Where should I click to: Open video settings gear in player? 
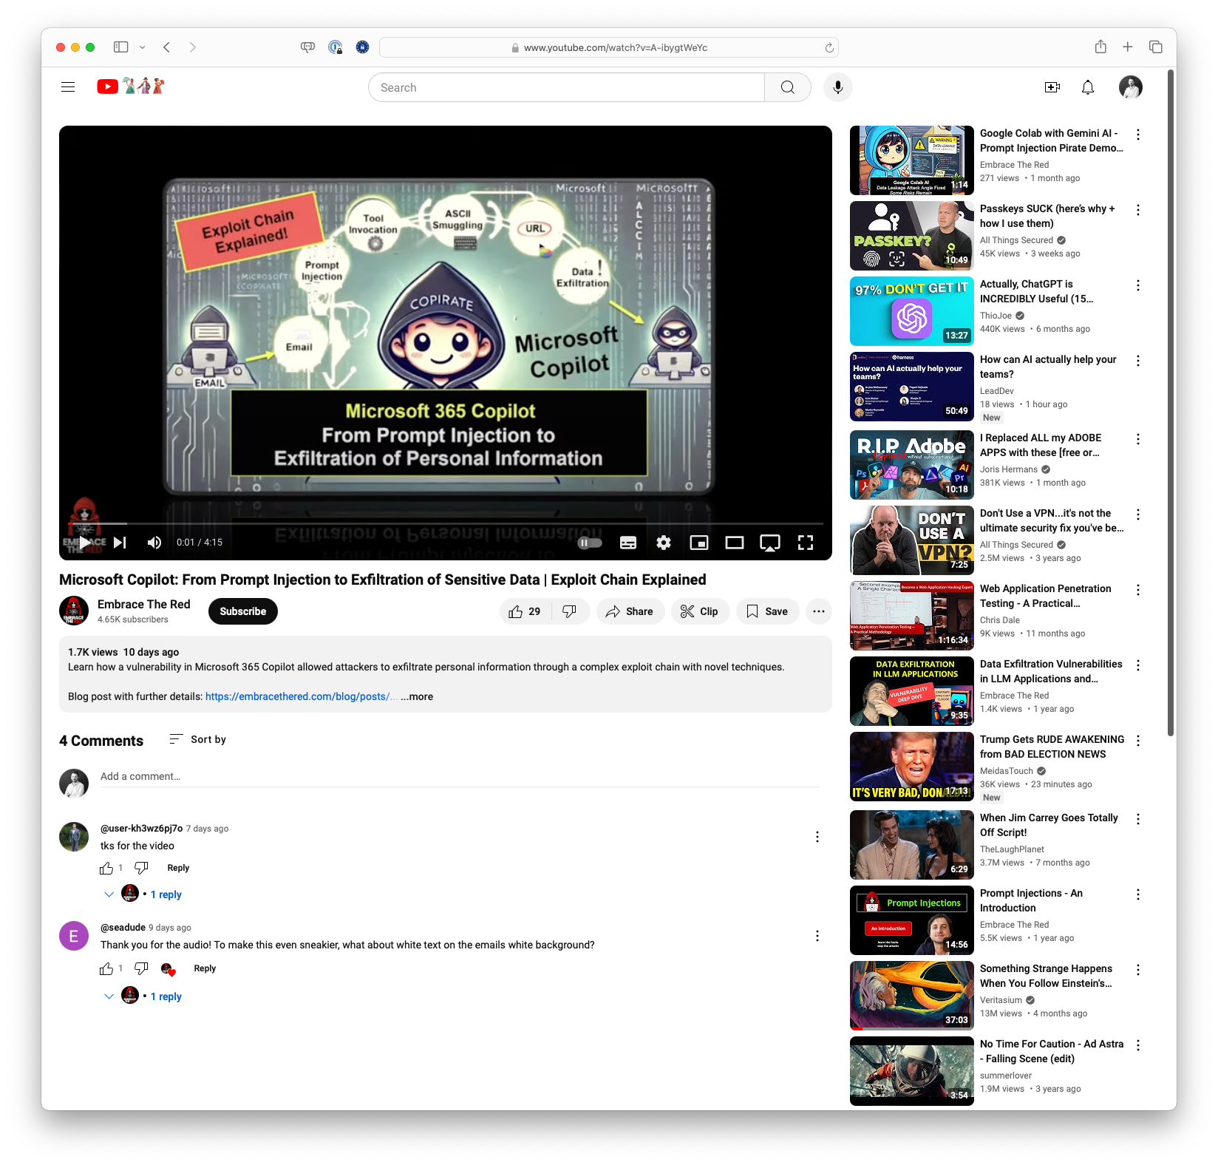point(664,543)
